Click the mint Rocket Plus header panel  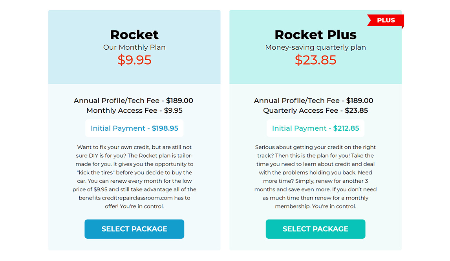tap(315, 47)
